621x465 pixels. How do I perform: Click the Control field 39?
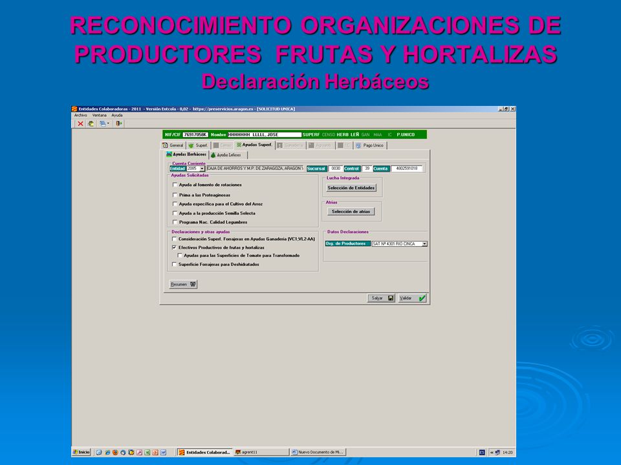click(367, 169)
